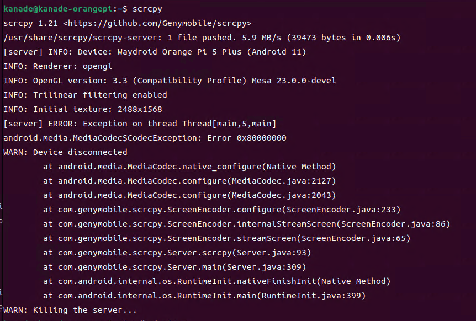This screenshot has width=476, height=321.
Task: Click the 'WARN: Killing the server...' line
Action: (x=70, y=310)
